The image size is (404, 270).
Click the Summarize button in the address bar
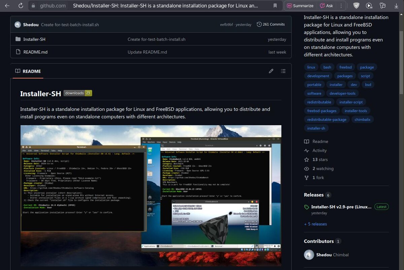(300, 6)
